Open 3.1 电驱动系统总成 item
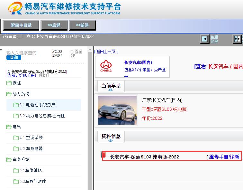243x190 pixels. click(37, 105)
